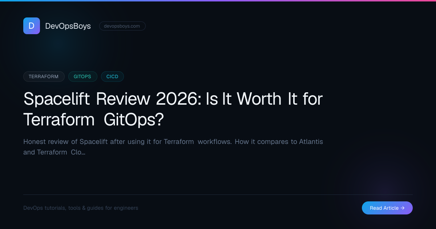This screenshot has height=229, width=436.
Task: Click the Read Article button
Action: point(387,208)
